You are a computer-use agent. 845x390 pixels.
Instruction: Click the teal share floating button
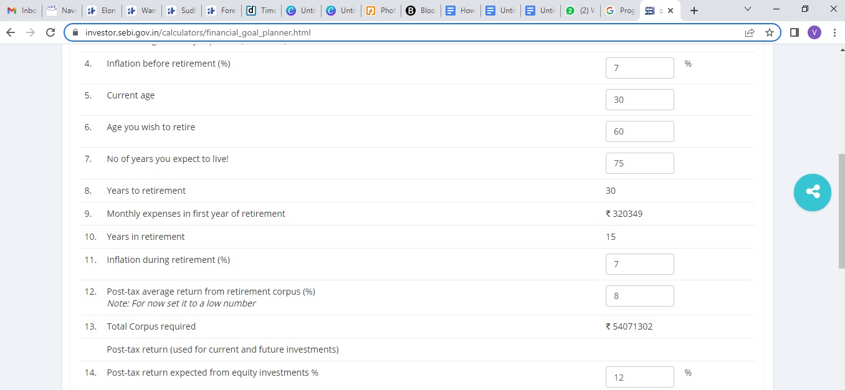point(812,193)
